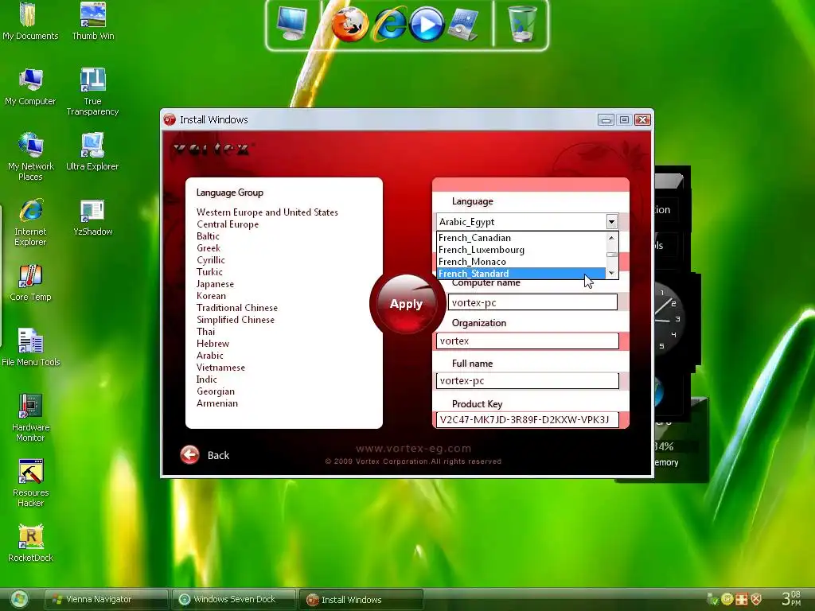Select My Computer desktop icon
This screenshot has width=815, height=611.
[x=30, y=87]
